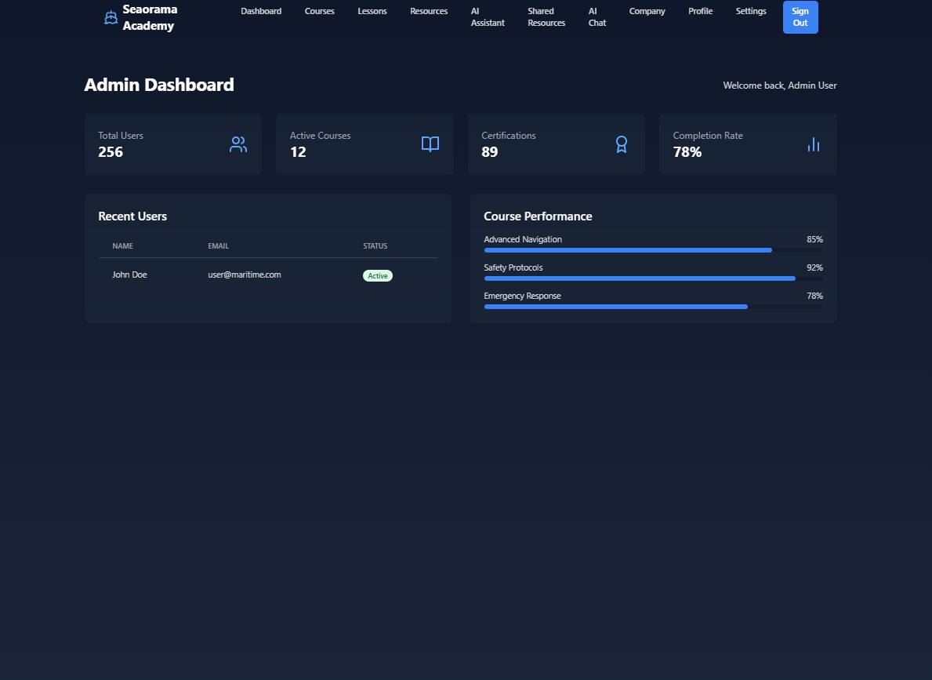Go to the Courses page
The height and width of the screenshot is (680, 932).
coord(319,11)
